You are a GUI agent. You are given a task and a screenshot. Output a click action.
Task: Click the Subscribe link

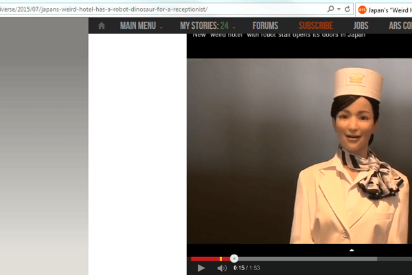(315, 26)
